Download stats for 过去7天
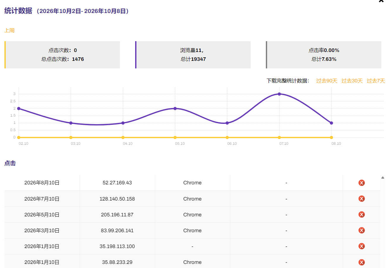Screen dimensions: 388x268 (376, 81)
